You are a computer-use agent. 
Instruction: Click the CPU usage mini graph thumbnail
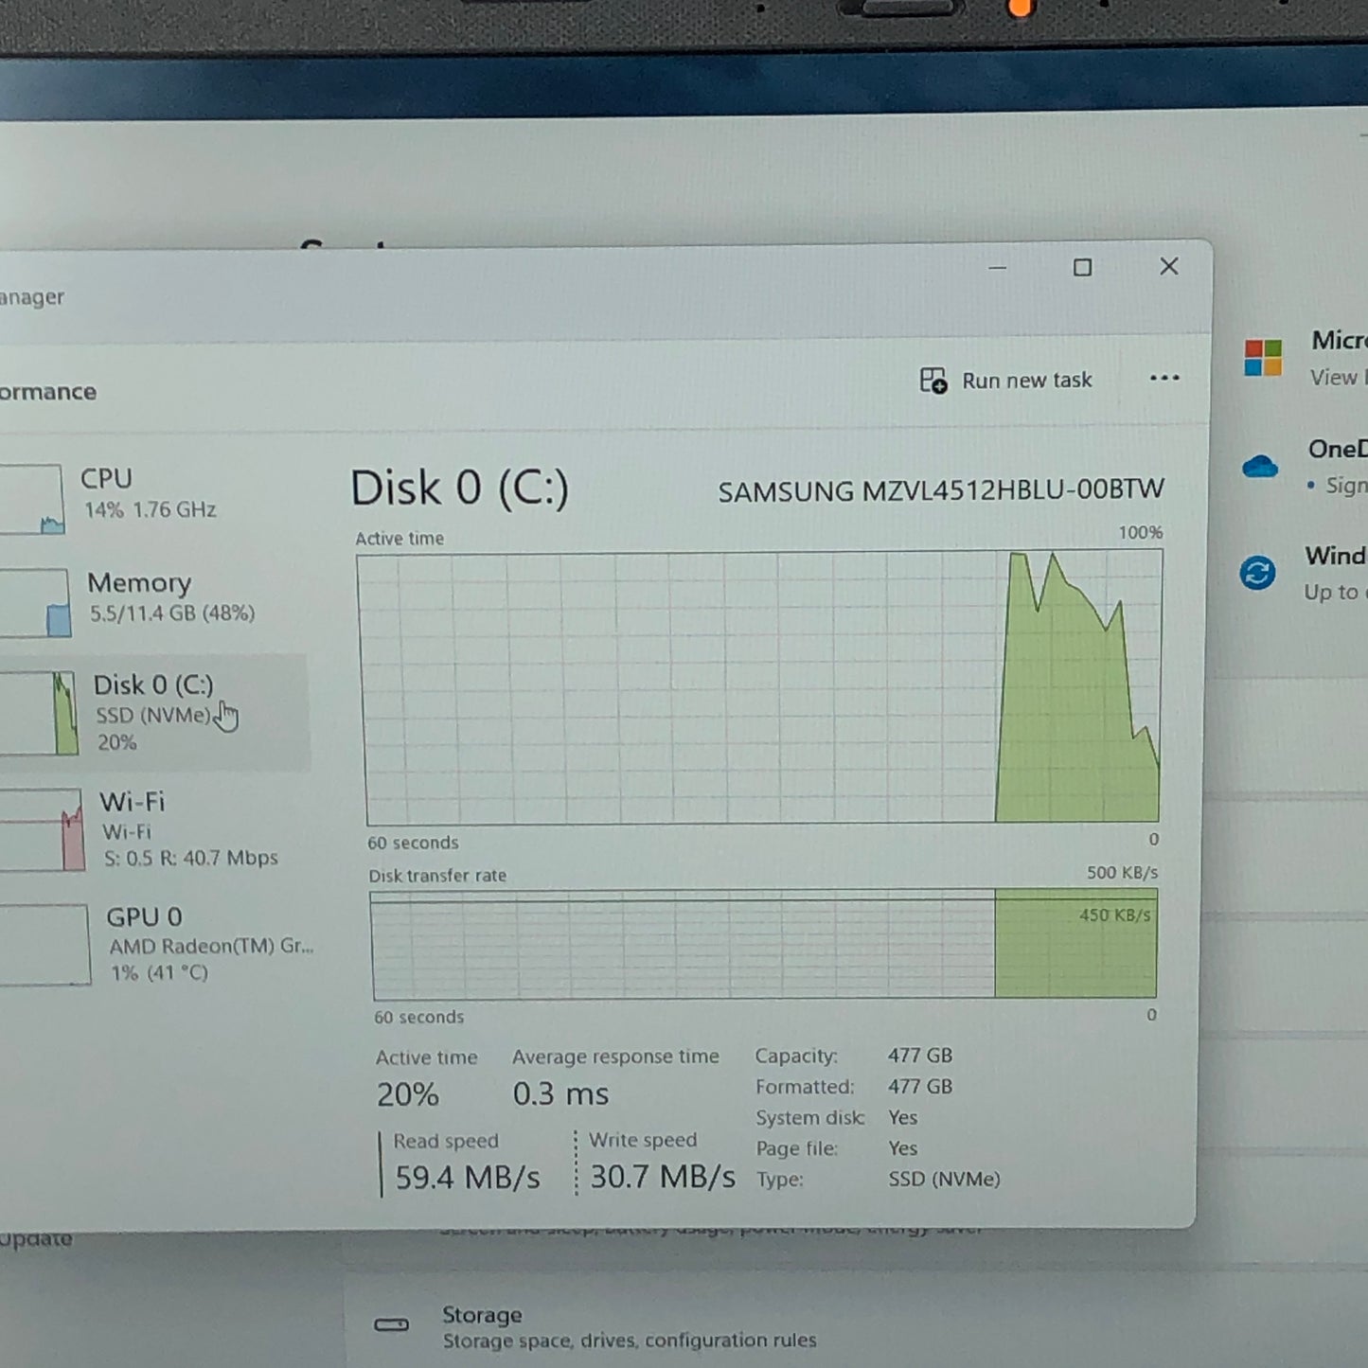coord(31,499)
